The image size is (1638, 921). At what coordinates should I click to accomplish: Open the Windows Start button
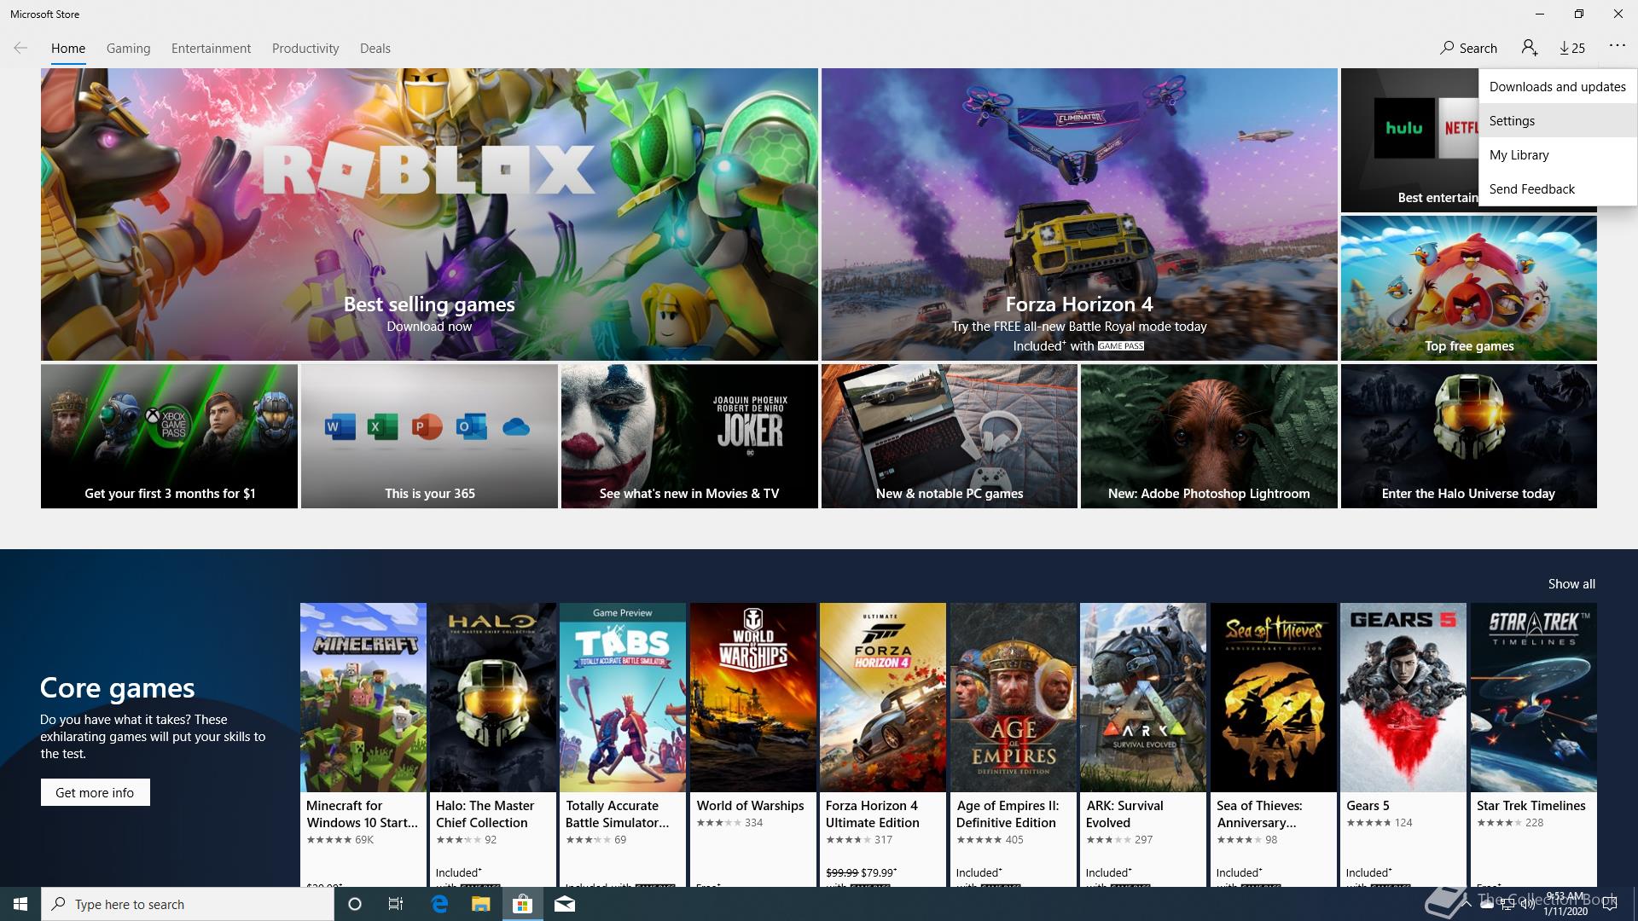[x=20, y=904]
